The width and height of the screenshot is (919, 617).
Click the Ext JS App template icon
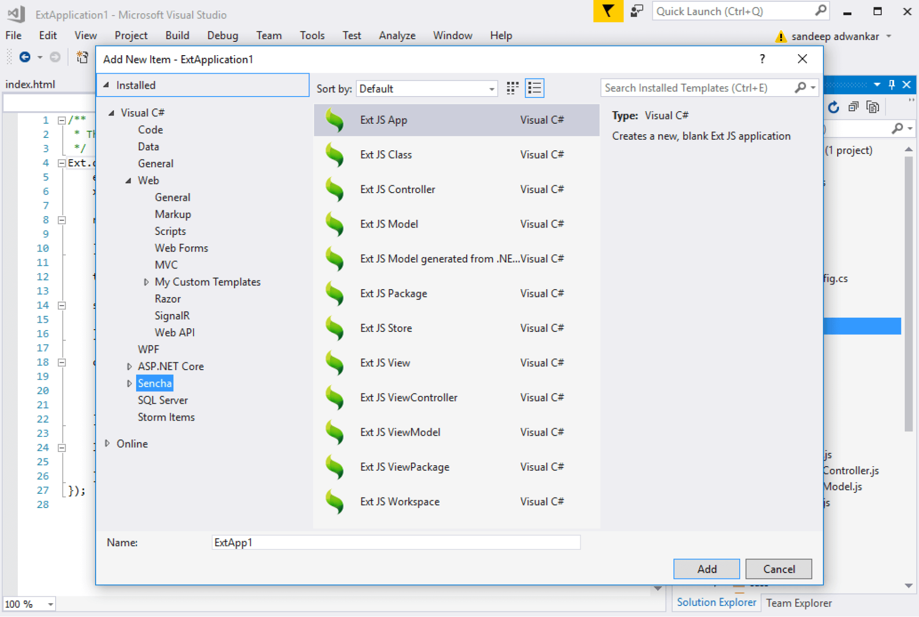335,120
